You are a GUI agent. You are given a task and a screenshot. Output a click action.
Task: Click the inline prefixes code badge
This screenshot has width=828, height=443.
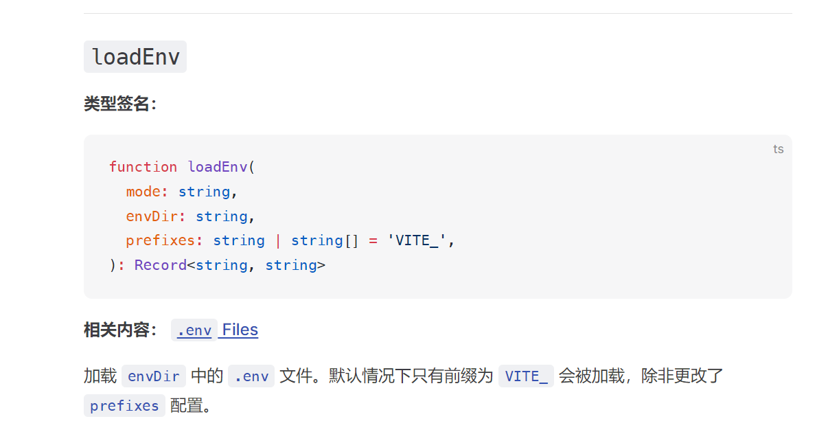(x=124, y=405)
